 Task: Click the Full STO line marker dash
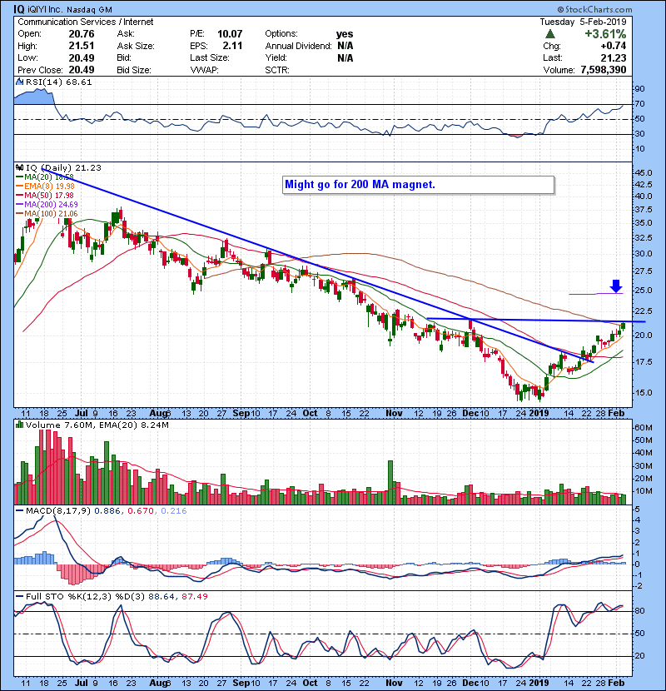(x=19, y=596)
